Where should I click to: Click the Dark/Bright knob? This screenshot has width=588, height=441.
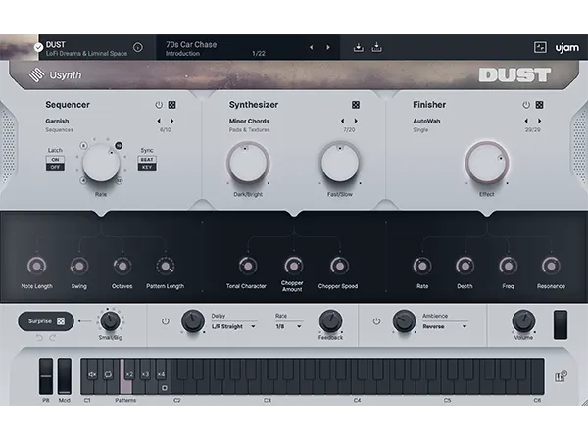246,161
